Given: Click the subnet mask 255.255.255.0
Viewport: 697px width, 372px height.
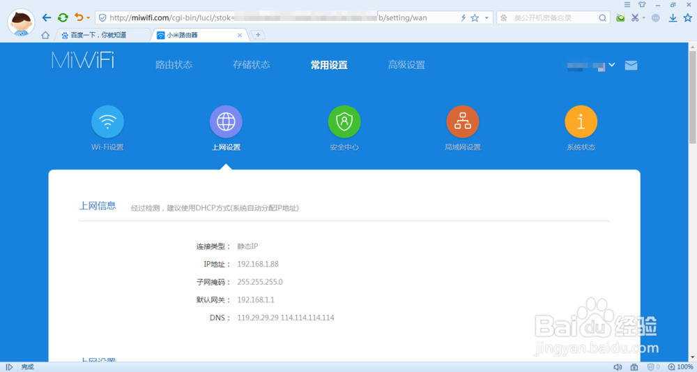Looking at the screenshot, I should tap(259, 282).
